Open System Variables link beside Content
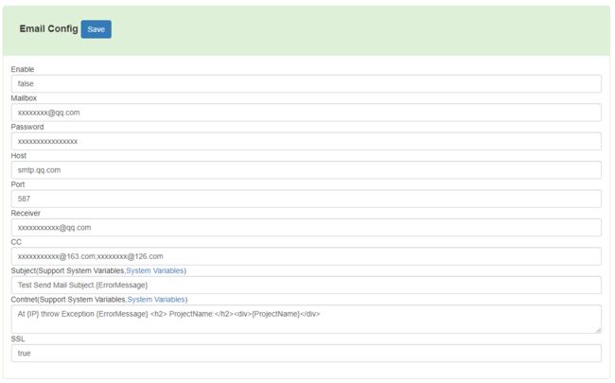 pyautogui.click(x=156, y=300)
